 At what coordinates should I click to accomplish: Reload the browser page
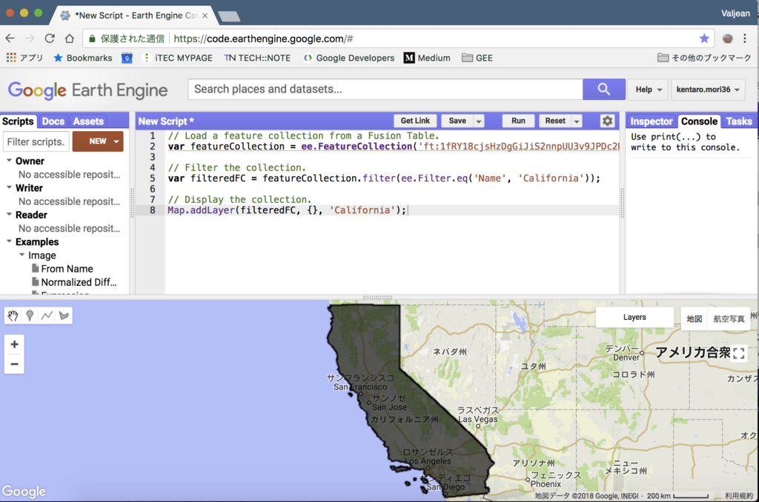click(x=50, y=39)
